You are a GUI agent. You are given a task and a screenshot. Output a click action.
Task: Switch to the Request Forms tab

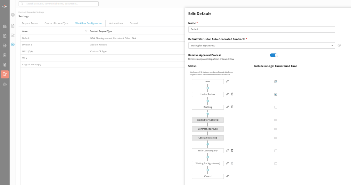(x=30, y=23)
